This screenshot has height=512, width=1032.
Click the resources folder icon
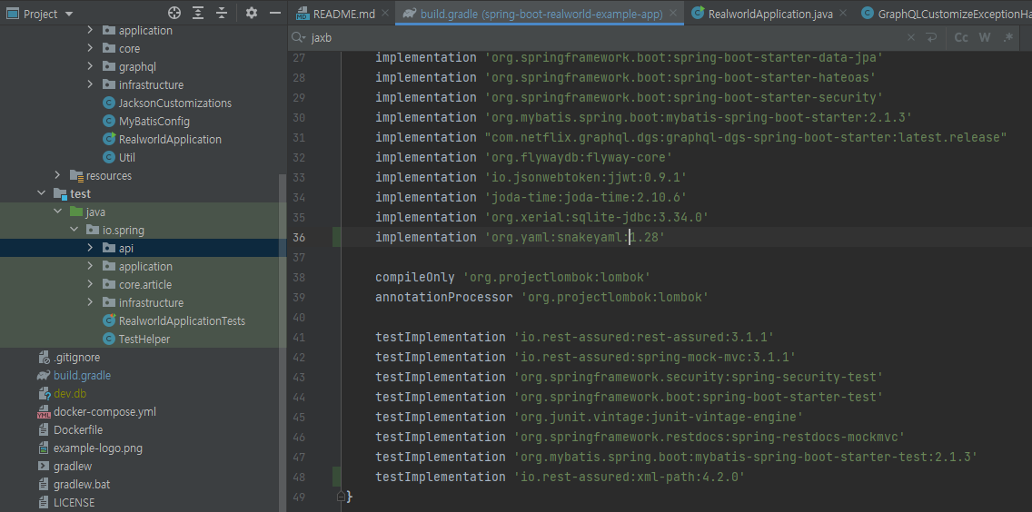click(x=76, y=176)
